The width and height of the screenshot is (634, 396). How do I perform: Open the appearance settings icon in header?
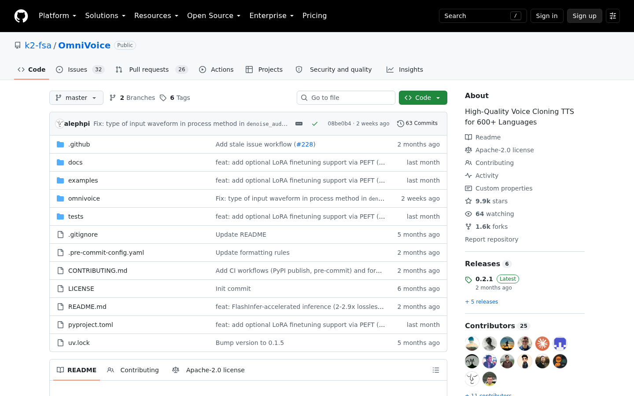613,16
